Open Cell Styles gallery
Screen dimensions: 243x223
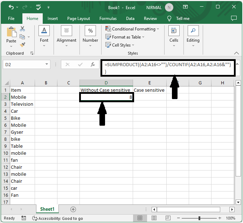[x=120, y=45]
